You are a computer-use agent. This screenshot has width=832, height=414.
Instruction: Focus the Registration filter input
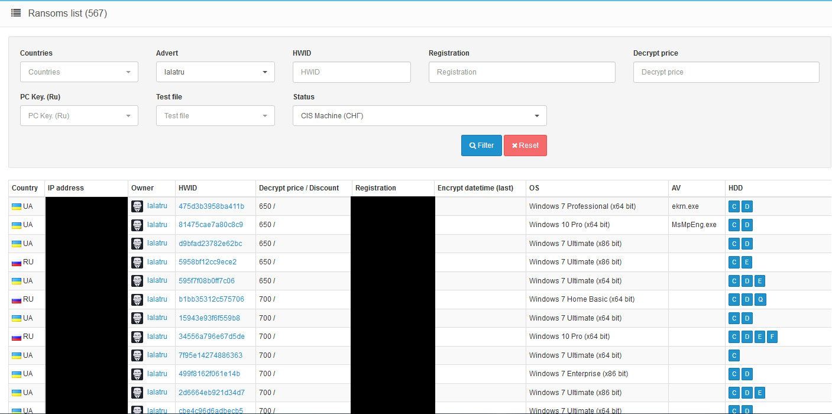pyautogui.click(x=522, y=72)
